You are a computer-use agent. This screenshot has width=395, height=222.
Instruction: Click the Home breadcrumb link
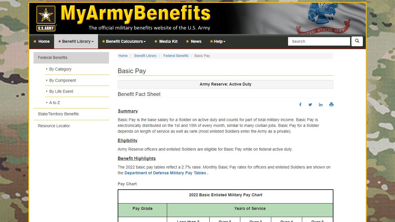coord(123,56)
